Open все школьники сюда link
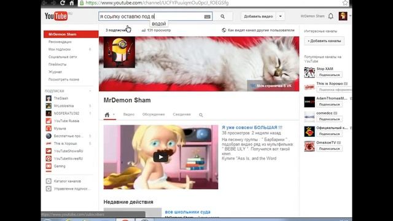Image resolution: width=393 pixels, height=221 pixels. coord(187,212)
